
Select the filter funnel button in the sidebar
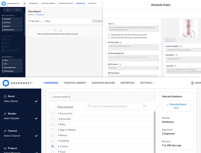pos(17,10)
